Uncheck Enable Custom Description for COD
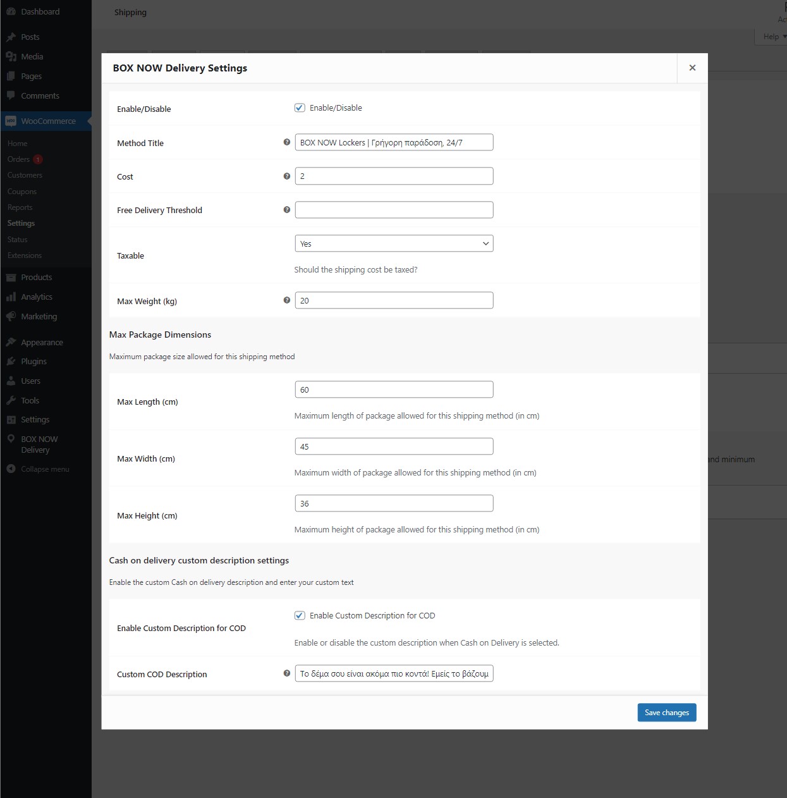This screenshot has height=798, width=787. [300, 616]
